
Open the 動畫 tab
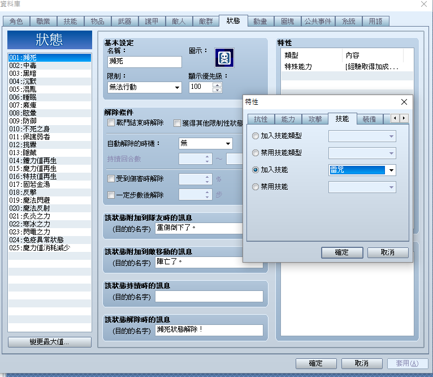tap(261, 22)
